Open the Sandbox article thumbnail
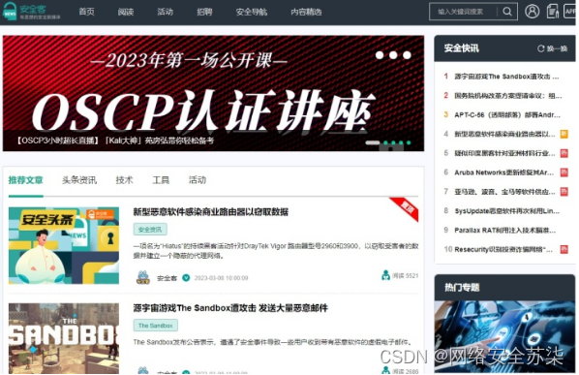Screen dimensions: 579x375 [64, 338]
